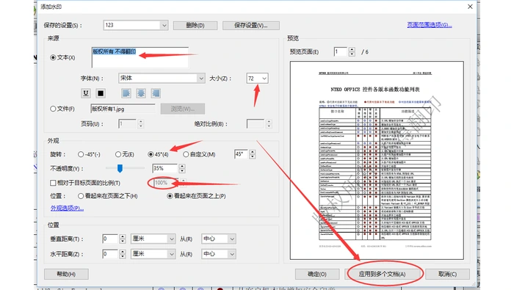Image resolution: width=514 pixels, height=290 pixels.
Task: Click the document preview page thumbnail
Action: coord(377,160)
